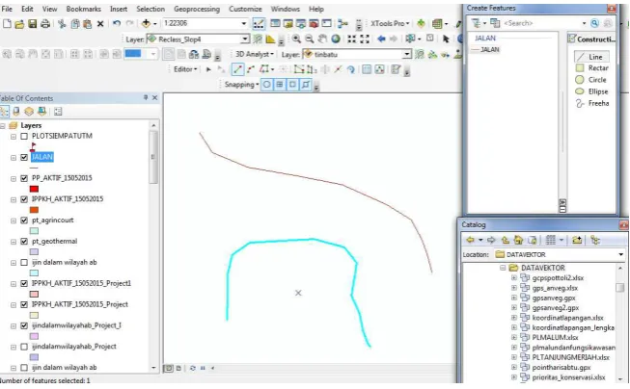This screenshot has height=389, width=630.
Task: Click the Cut scissors icon
Action: (x=62, y=24)
